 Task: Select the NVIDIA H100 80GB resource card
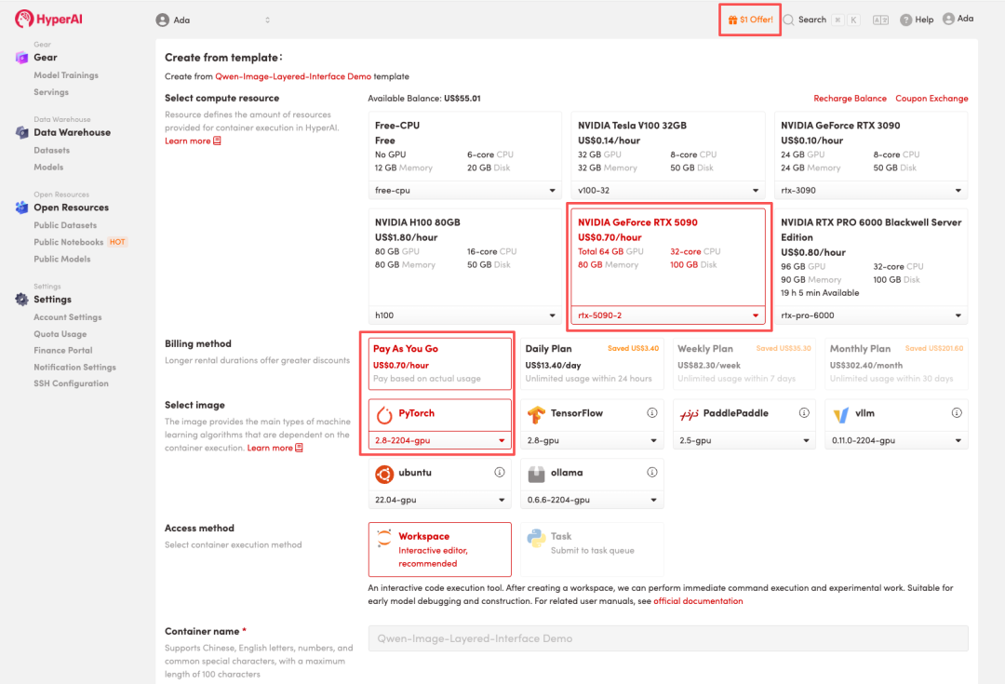465,252
